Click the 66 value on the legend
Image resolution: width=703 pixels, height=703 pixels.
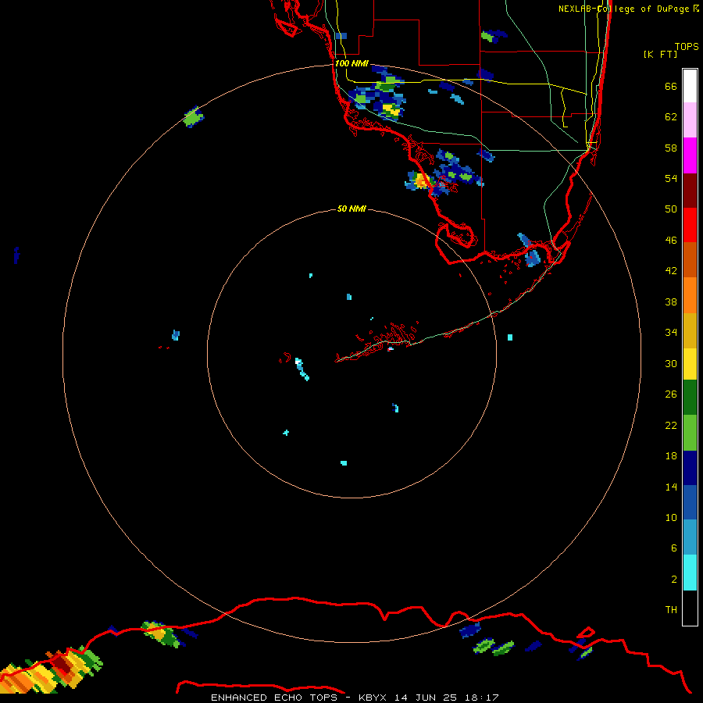(671, 86)
